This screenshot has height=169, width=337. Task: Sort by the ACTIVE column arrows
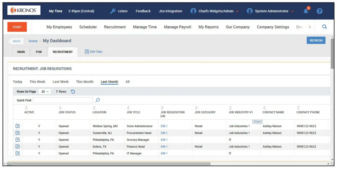point(26,108)
